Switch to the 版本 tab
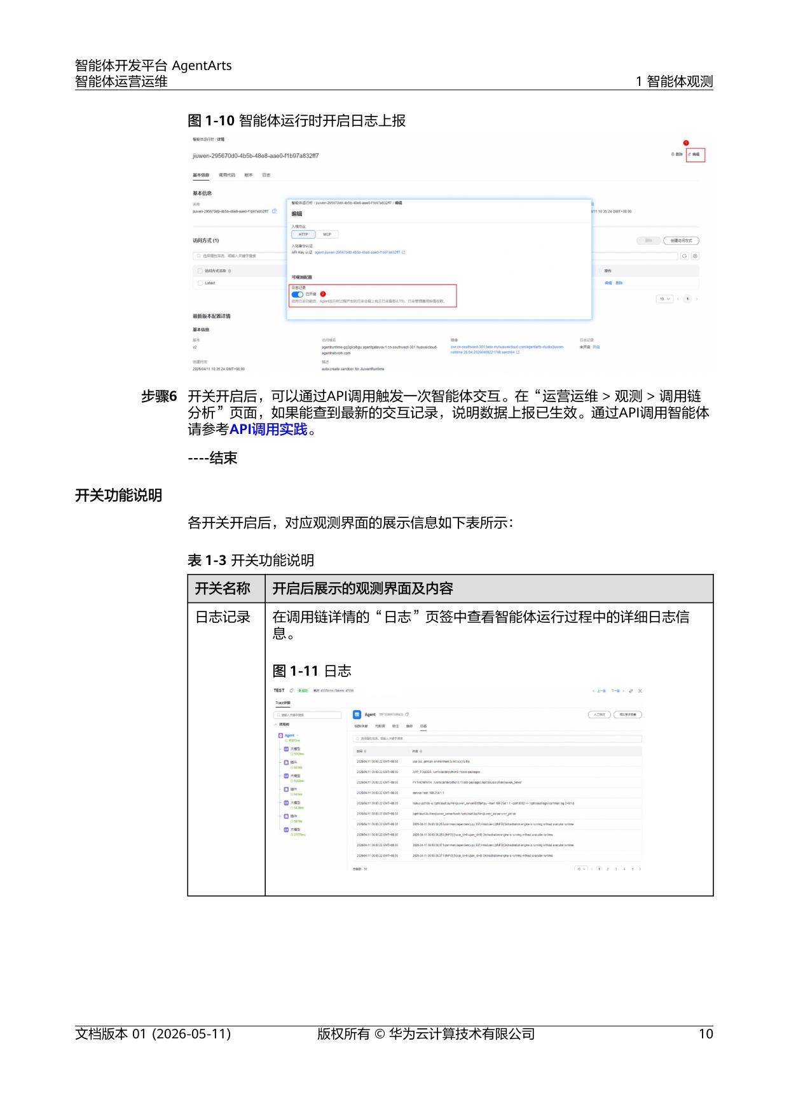 click(x=249, y=175)
